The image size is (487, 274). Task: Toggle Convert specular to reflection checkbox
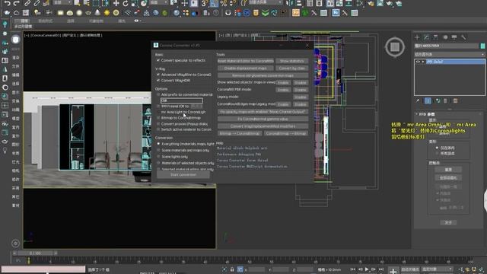coord(158,60)
